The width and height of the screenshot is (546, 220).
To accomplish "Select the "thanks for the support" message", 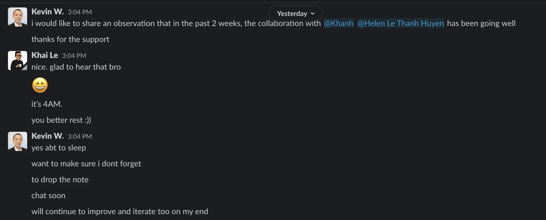I will (70, 39).
